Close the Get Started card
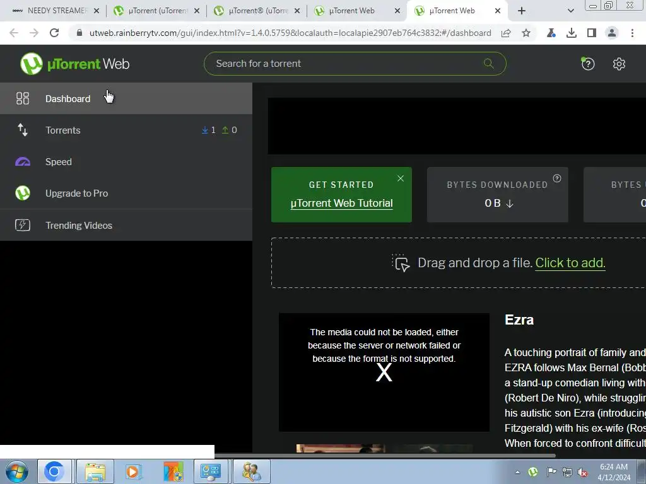Image resolution: width=646 pixels, height=484 pixels. coord(401,178)
